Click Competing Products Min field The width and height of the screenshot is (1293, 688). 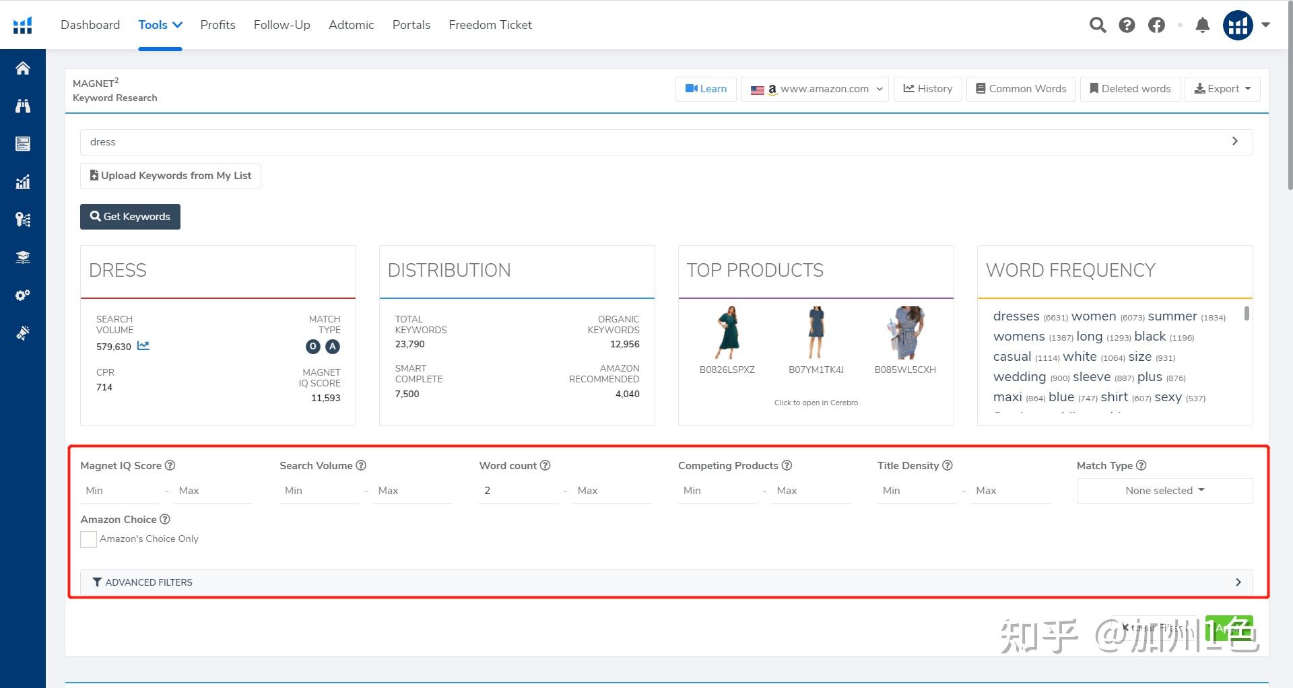[718, 491]
